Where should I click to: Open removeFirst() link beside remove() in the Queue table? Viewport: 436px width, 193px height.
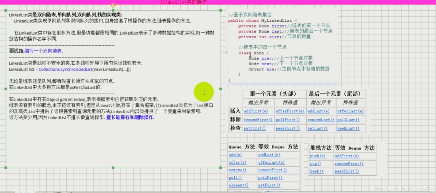(x=273, y=170)
